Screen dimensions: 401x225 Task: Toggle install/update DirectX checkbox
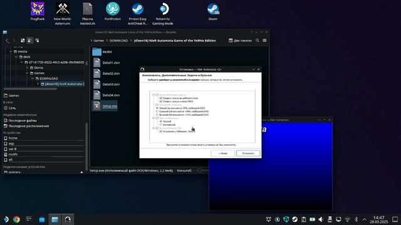pyautogui.click(x=160, y=131)
